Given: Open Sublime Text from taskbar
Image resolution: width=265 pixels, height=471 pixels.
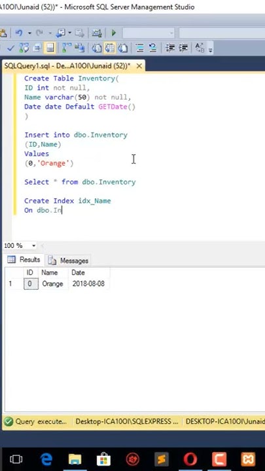Looking at the screenshot, I should [162, 459].
